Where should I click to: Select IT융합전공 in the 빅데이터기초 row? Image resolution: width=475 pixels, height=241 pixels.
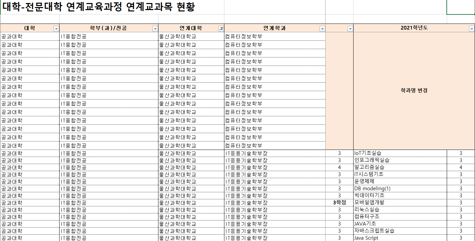(x=109, y=196)
